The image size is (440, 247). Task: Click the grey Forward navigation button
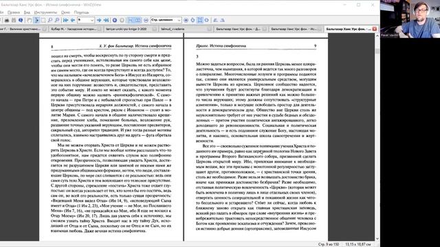click(x=122, y=20)
